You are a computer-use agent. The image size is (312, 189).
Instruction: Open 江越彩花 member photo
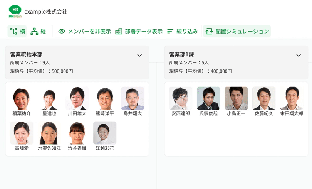click(x=105, y=133)
